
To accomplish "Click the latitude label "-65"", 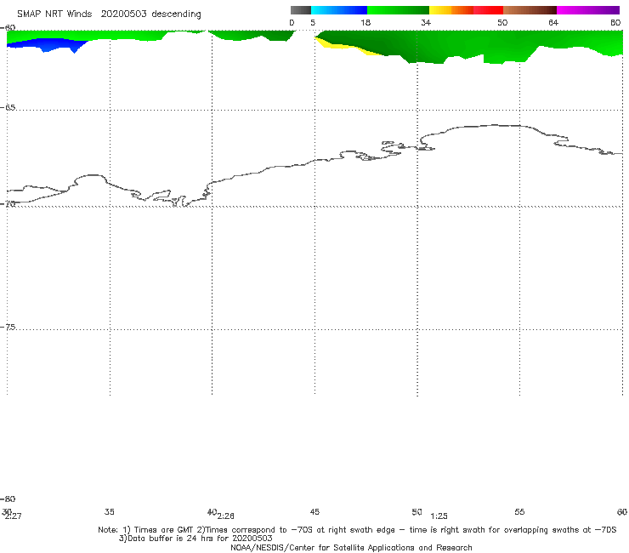I will click(x=8, y=108).
